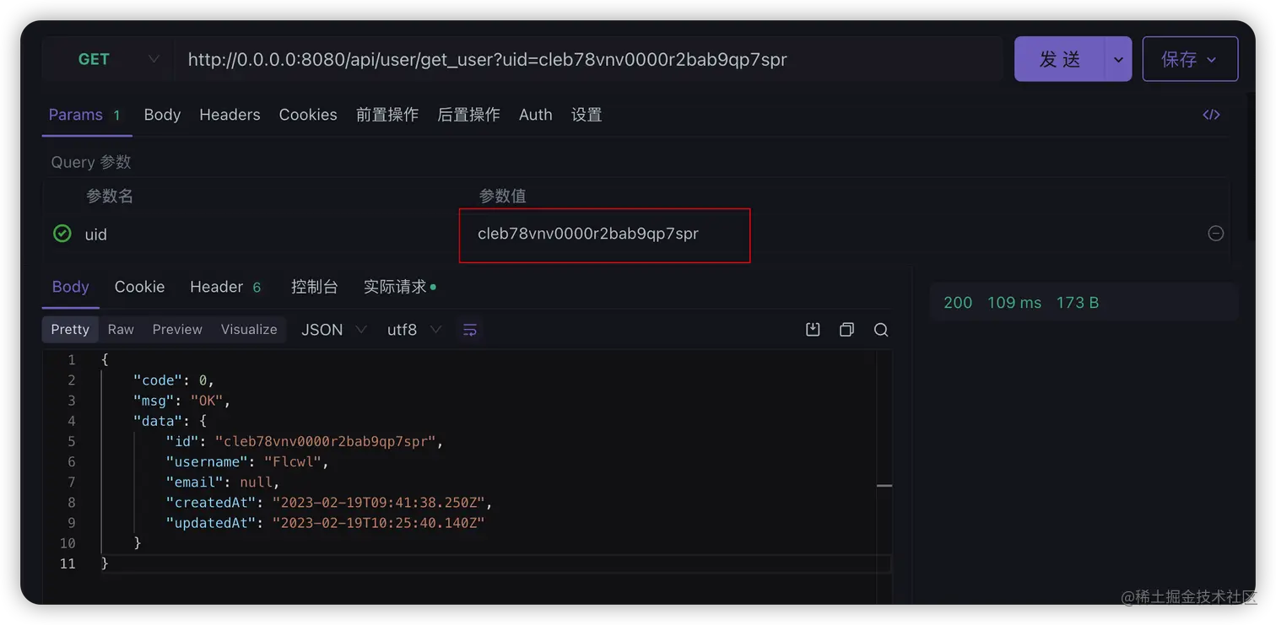This screenshot has width=1276, height=625.
Task: Click the "id" value line
Action: click(x=305, y=442)
